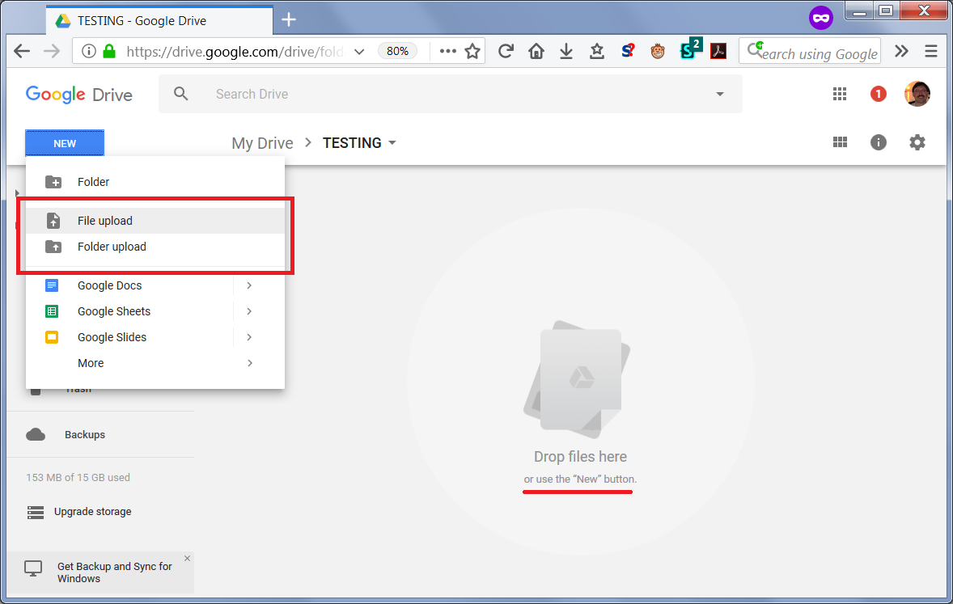Open the More menu entry
953x604 pixels.
tap(155, 363)
